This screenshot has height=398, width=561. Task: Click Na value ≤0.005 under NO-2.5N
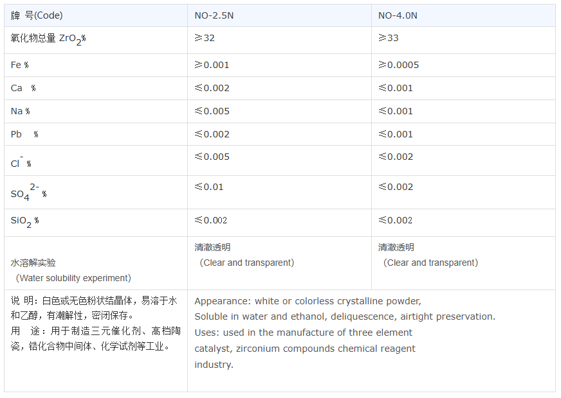212,111
